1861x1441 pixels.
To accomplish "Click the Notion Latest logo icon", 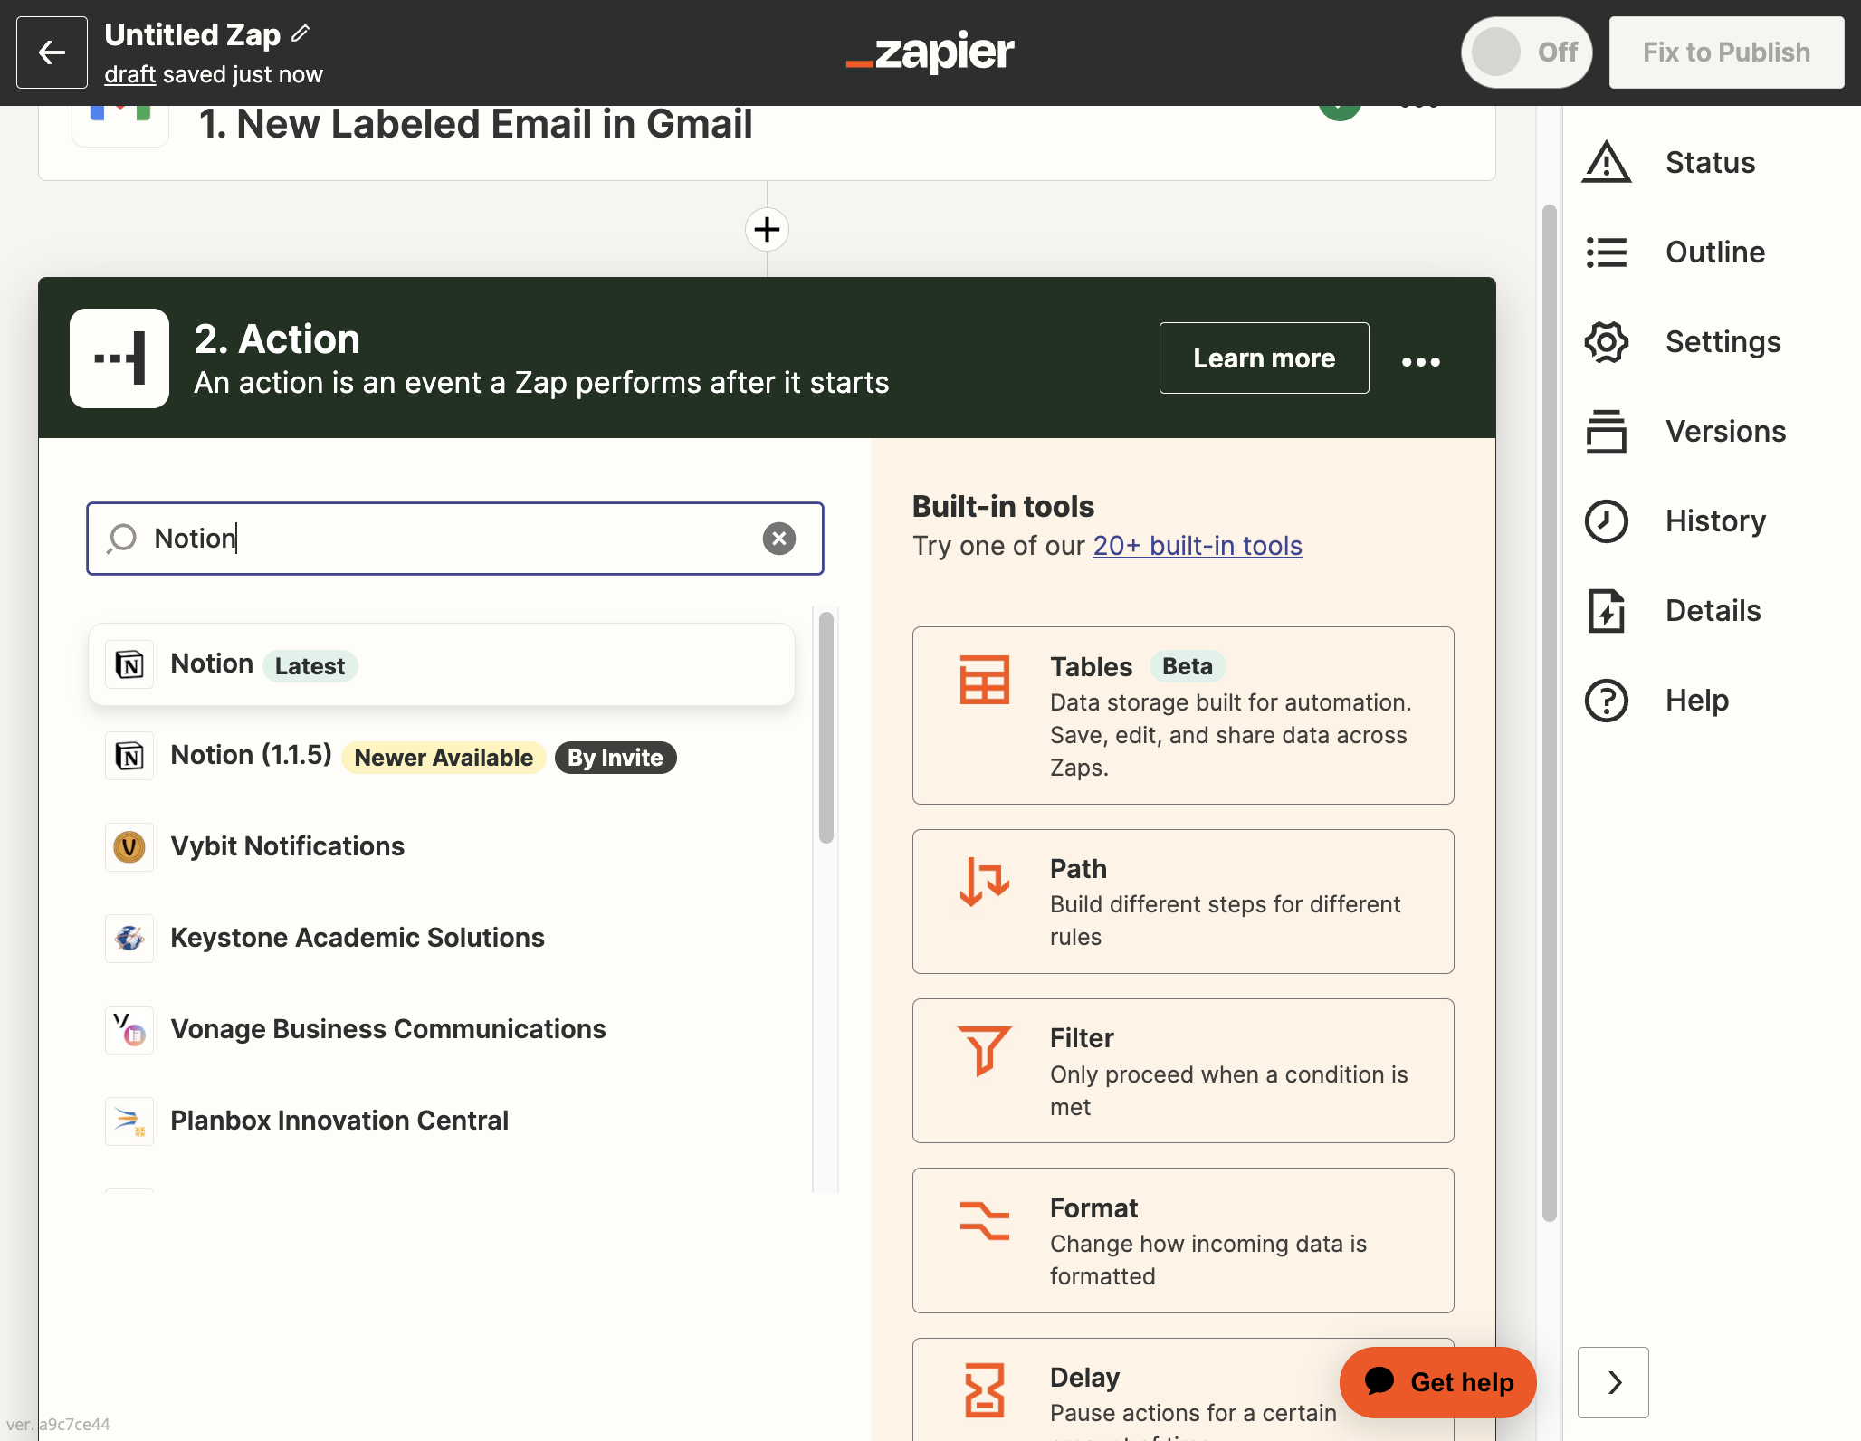I will (x=129, y=664).
